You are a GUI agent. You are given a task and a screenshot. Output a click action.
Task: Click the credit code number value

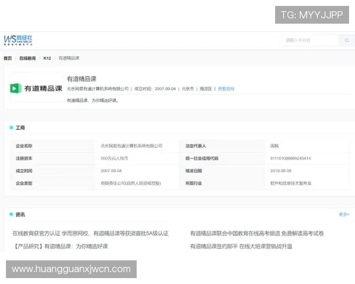291,159
